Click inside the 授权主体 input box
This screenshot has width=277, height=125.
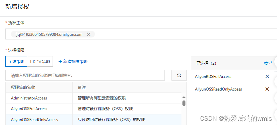[141, 34]
